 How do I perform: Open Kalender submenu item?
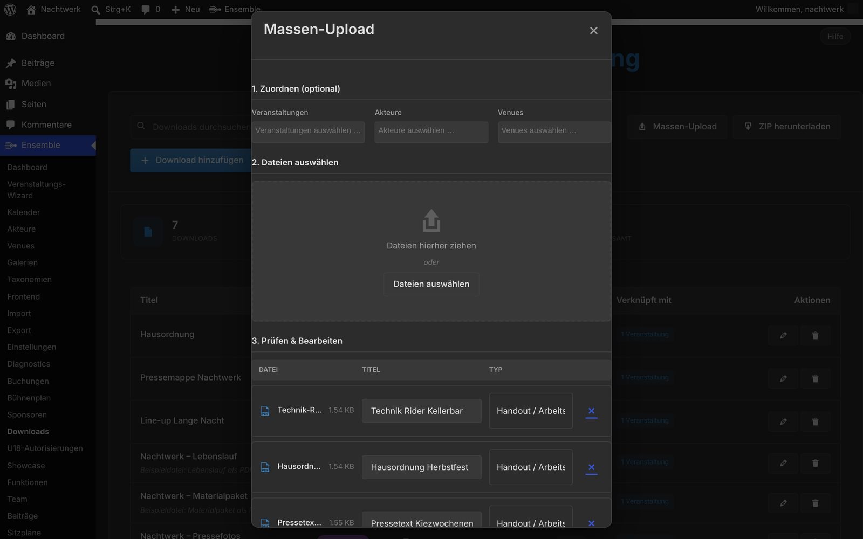pos(24,212)
